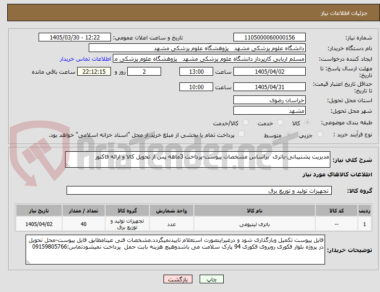Screen dimensions: 380x292
Task: Click the بازگشت (back) button
Action: [x=178, y=279]
